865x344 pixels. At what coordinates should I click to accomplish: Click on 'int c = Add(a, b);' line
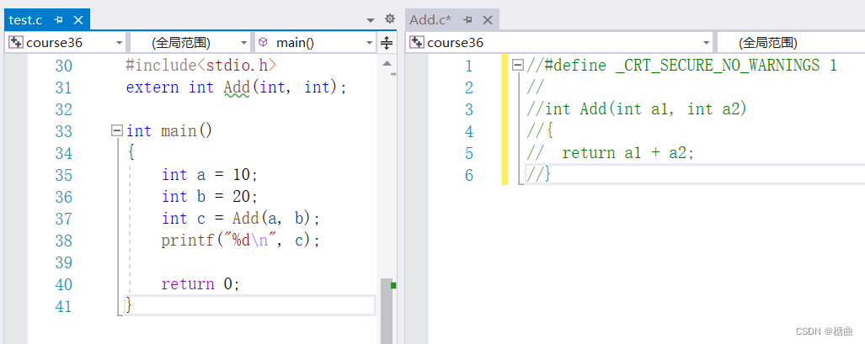click(241, 219)
